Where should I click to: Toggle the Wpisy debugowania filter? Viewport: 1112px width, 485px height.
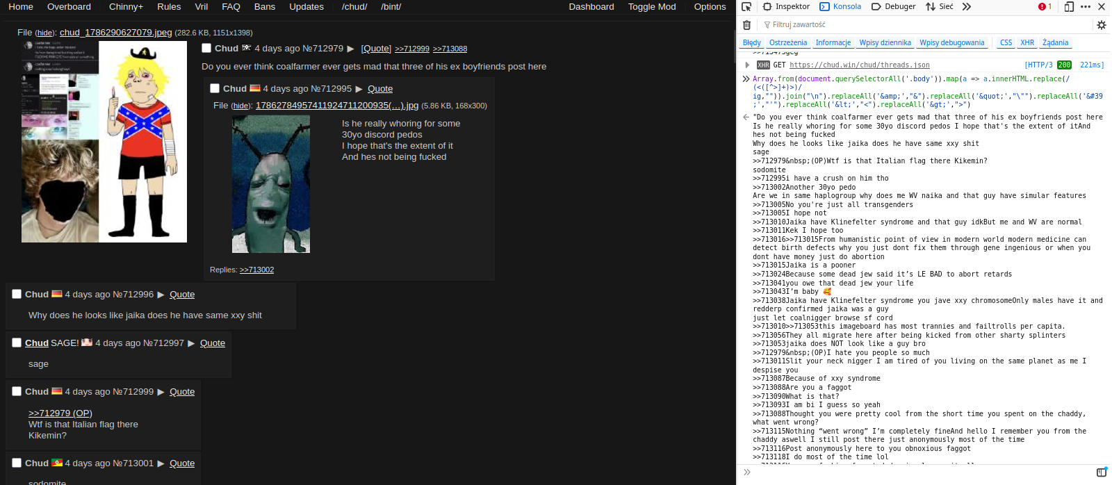(x=952, y=42)
